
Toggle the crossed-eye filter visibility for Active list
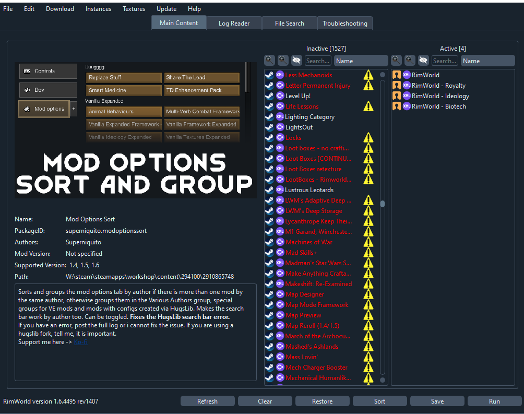pos(423,61)
